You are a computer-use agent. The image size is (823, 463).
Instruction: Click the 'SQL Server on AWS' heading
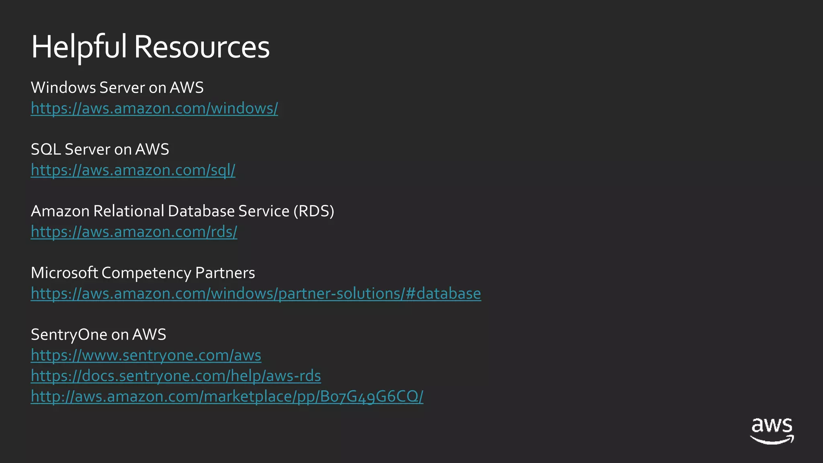(100, 150)
